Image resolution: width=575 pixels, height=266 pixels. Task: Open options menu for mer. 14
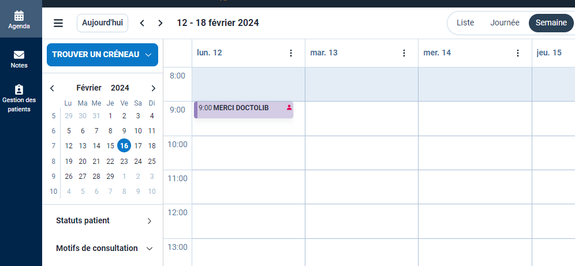(517, 53)
